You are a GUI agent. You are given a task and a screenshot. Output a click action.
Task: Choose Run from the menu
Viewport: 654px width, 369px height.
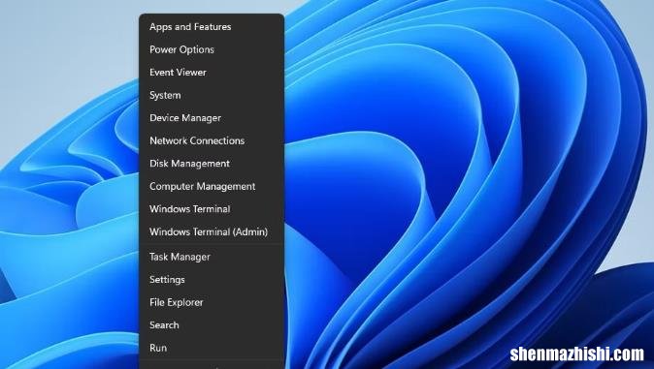click(x=212, y=348)
